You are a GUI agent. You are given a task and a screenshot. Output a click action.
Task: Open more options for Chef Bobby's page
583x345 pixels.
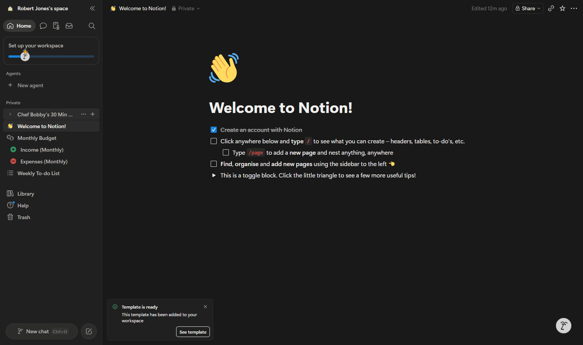pos(84,114)
